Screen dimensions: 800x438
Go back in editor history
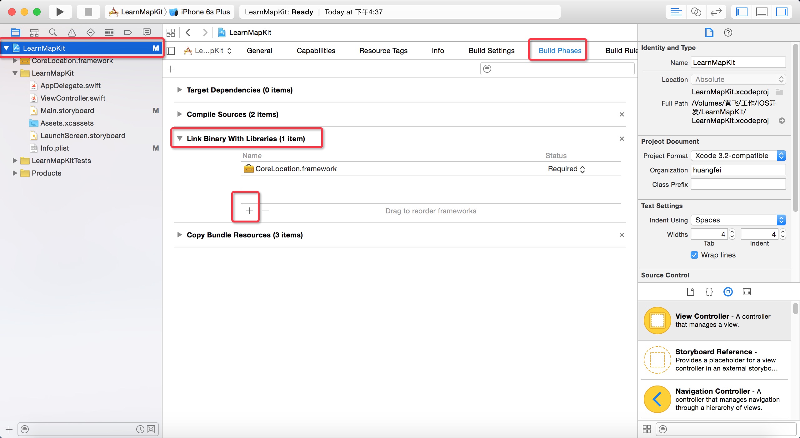[188, 32]
